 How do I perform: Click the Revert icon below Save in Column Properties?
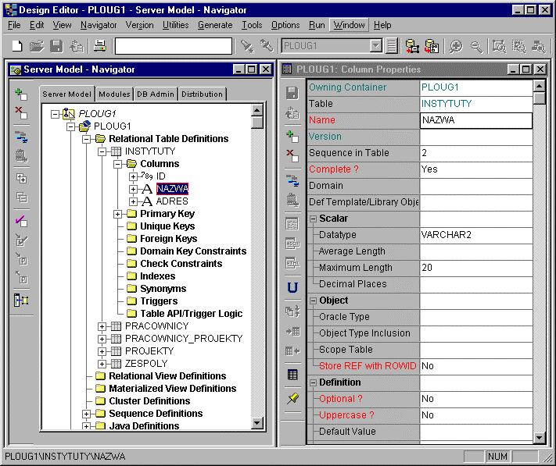click(292, 113)
